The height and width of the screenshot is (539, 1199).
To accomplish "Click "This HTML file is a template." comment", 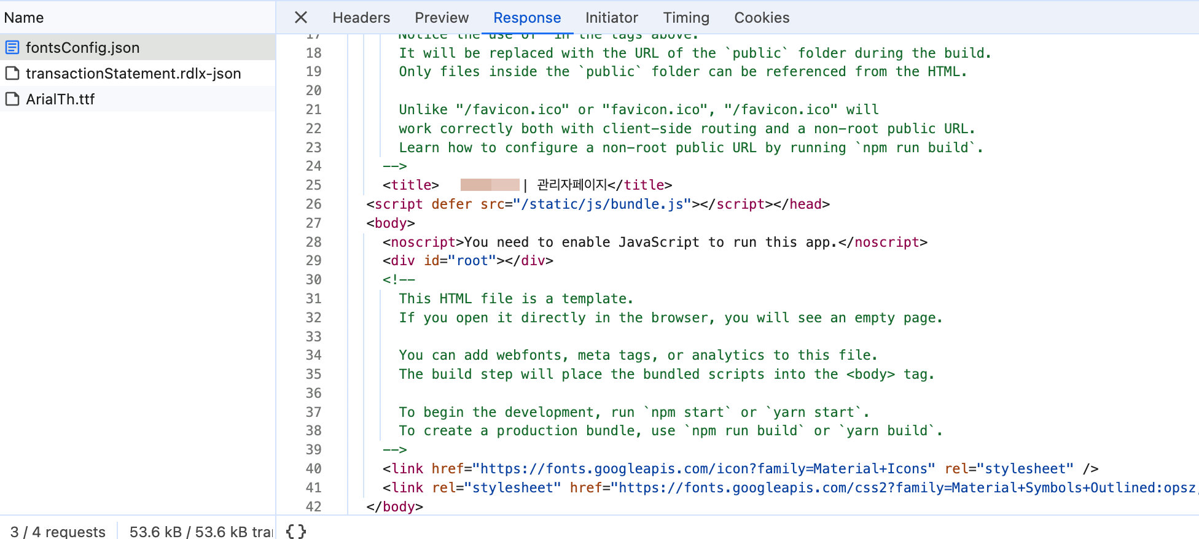I will pyautogui.click(x=516, y=298).
